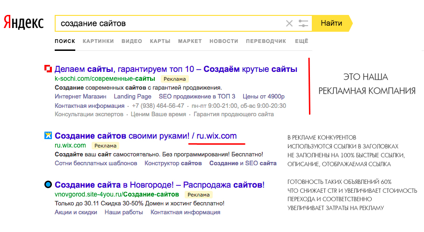
Task: Click the search field with 'создание сайтов'
Action: (168, 23)
